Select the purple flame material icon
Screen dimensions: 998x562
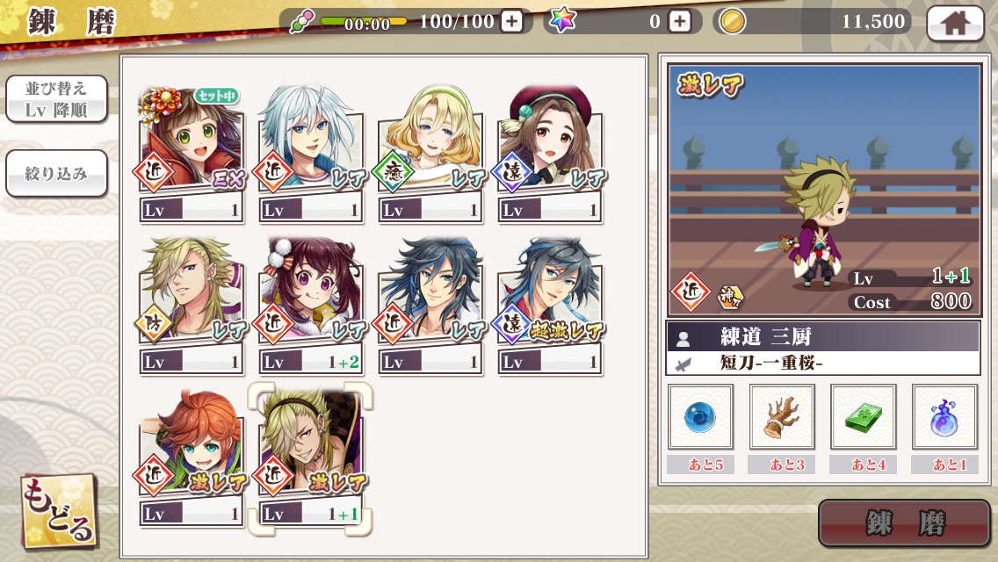[x=944, y=417]
